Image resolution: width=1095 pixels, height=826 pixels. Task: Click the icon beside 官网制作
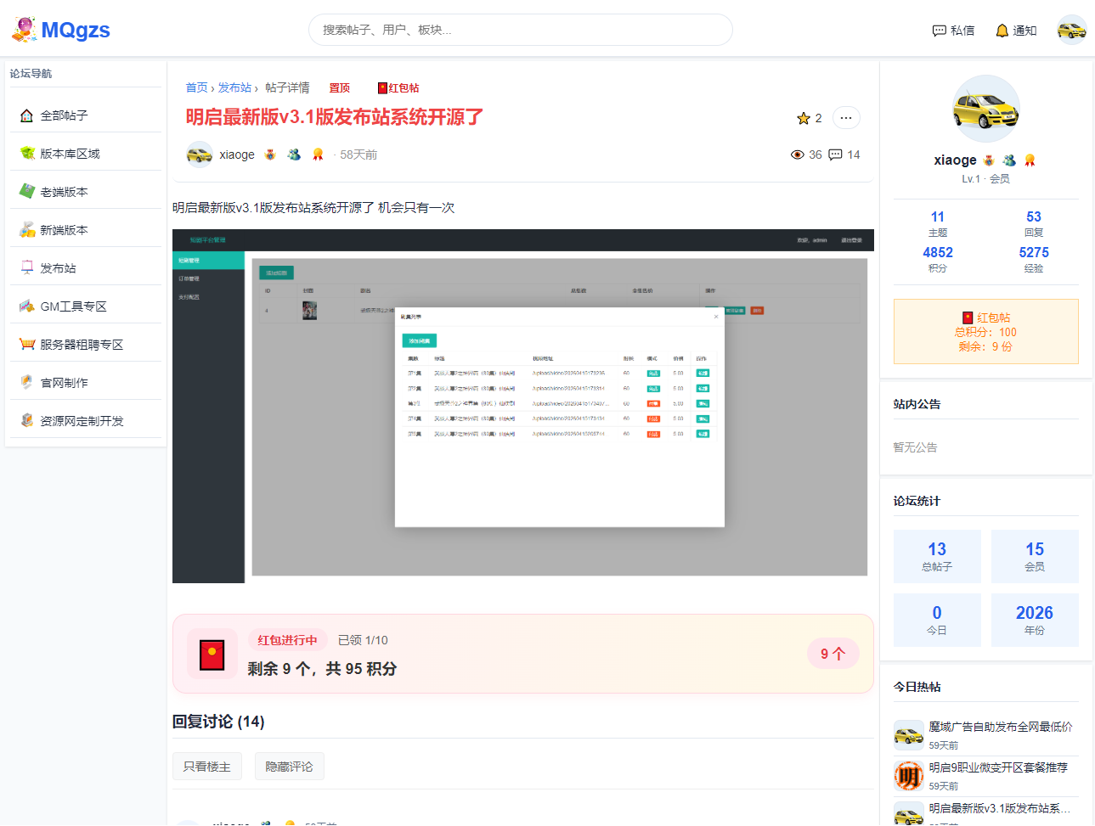tap(27, 383)
